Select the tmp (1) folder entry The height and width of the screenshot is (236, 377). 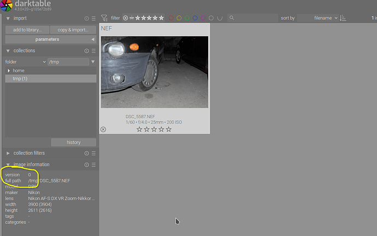pyautogui.click(x=20, y=79)
